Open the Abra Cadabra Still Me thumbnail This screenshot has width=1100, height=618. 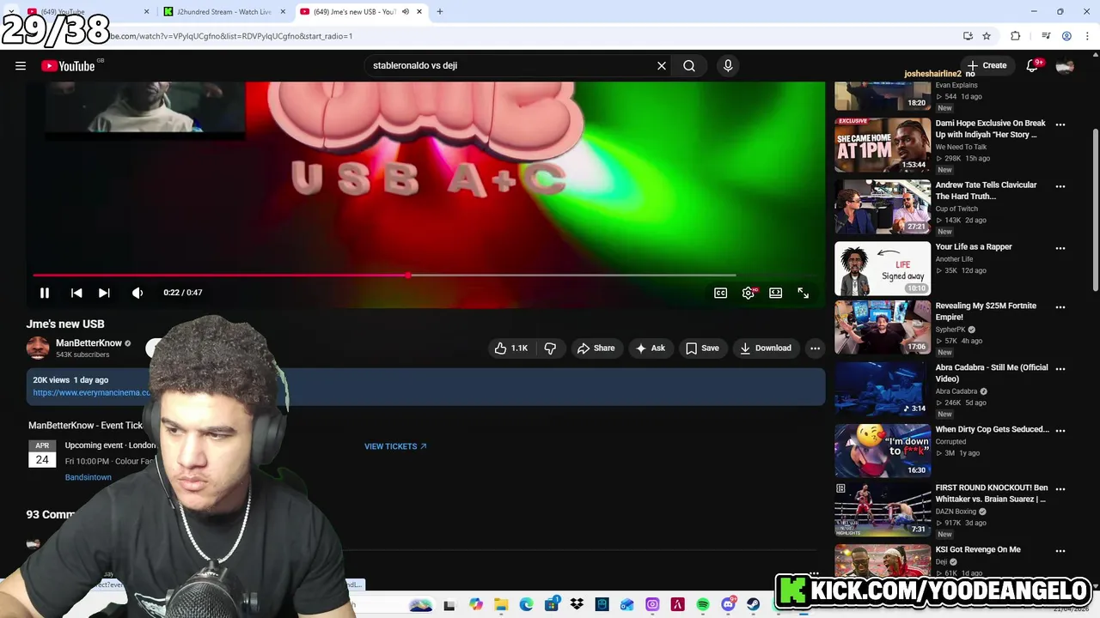tap(883, 389)
